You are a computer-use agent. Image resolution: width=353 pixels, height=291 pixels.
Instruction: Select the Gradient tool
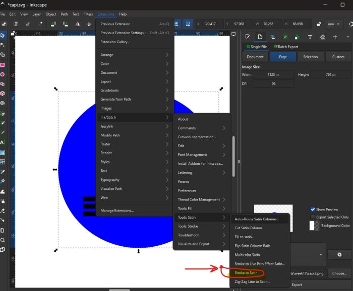(x=3, y=152)
